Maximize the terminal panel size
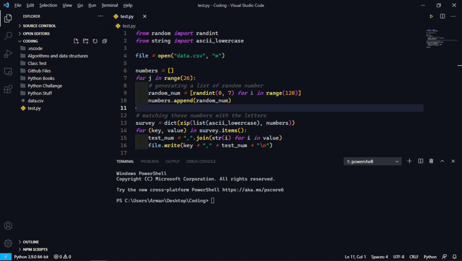This screenshot has width=462, height=261. tap(442, 161)
